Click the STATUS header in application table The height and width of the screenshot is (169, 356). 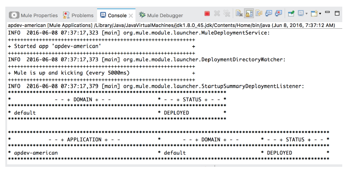click(295, 139)
